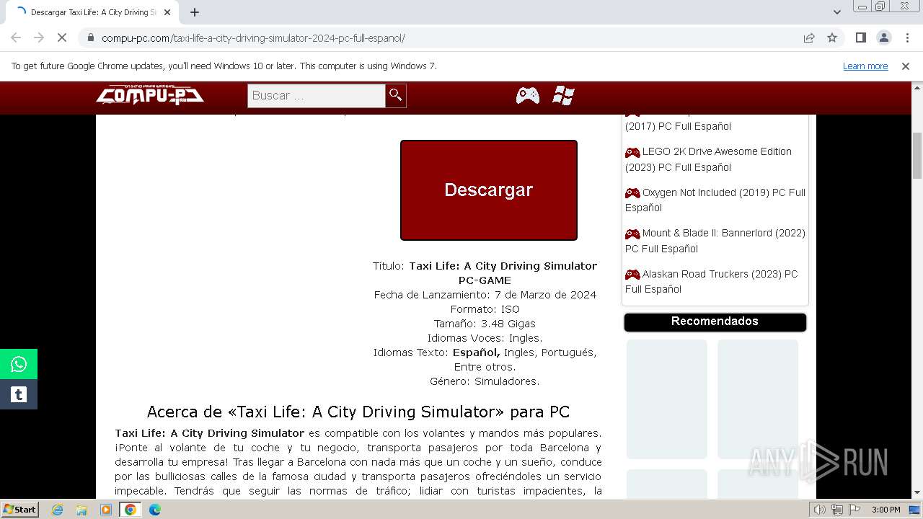Click 'Género: Simuladores.' text
This screenshot has width=923, height=519.
pos(485,381)
